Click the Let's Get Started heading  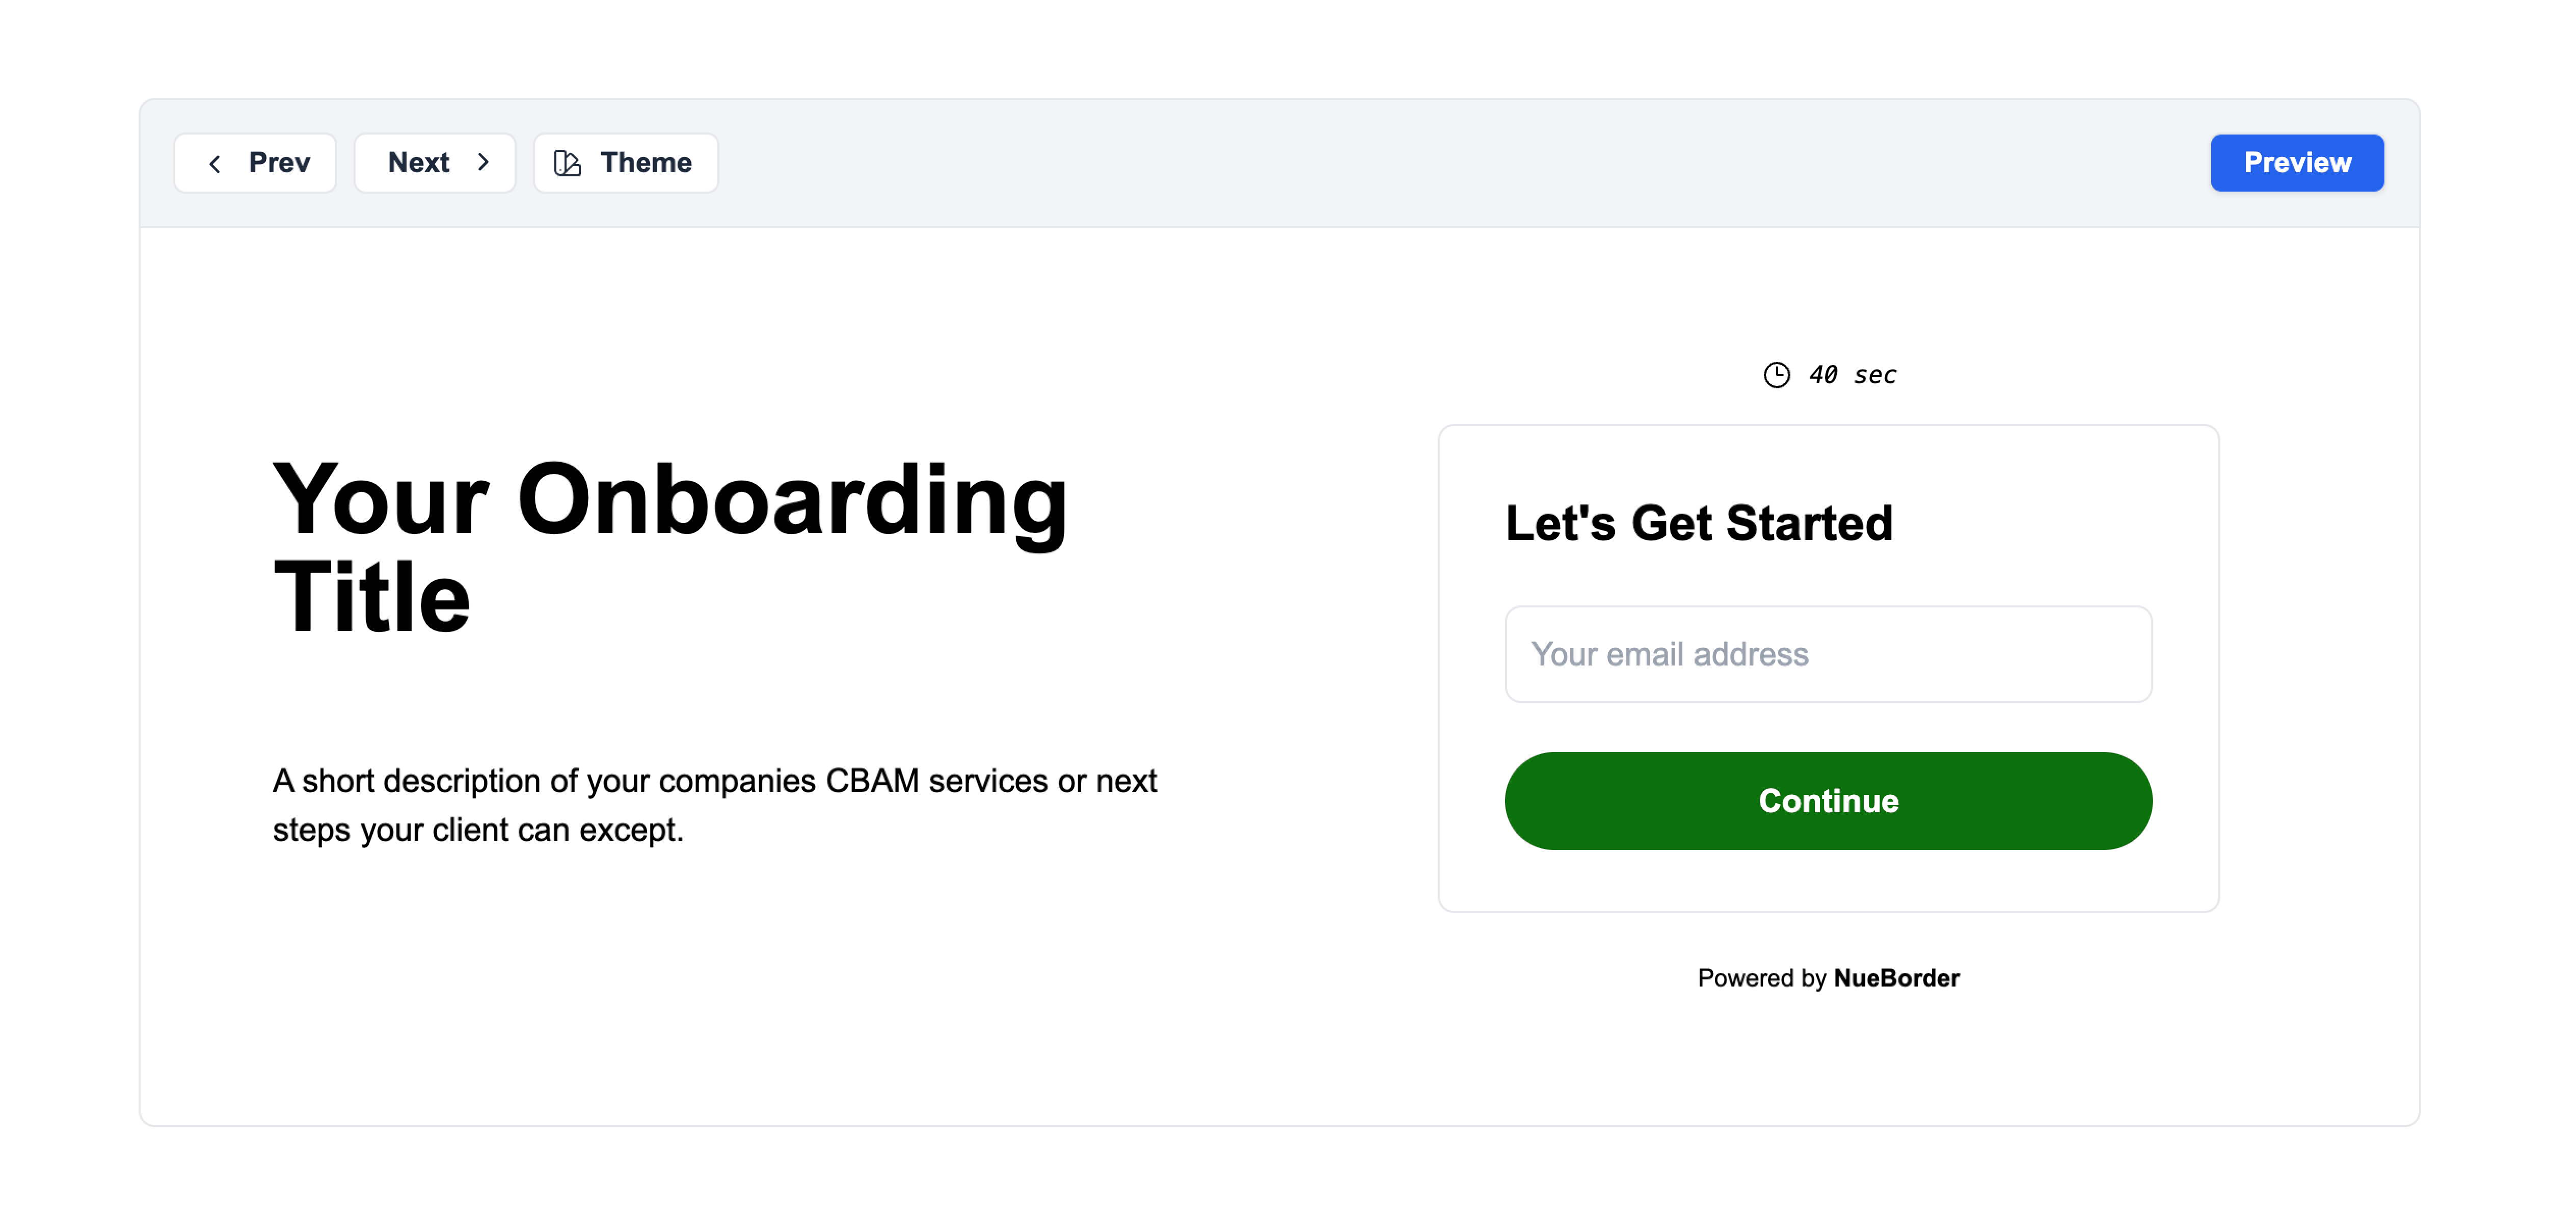(1699, 523)
